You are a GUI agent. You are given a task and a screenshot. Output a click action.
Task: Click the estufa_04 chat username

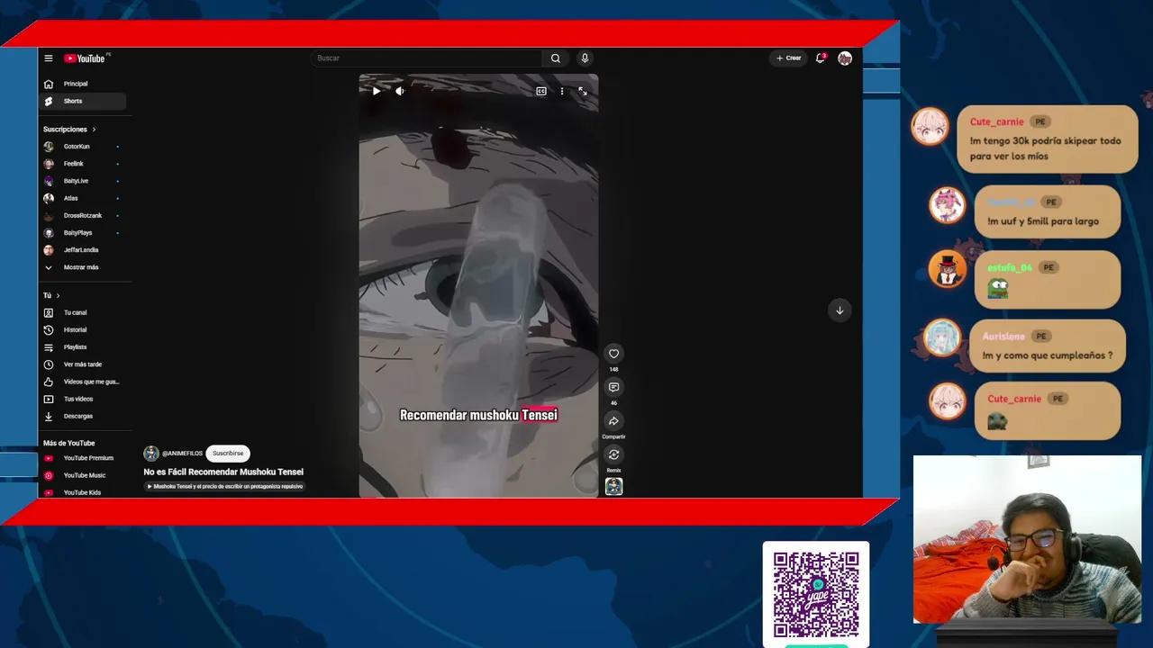click(1010, 268)
